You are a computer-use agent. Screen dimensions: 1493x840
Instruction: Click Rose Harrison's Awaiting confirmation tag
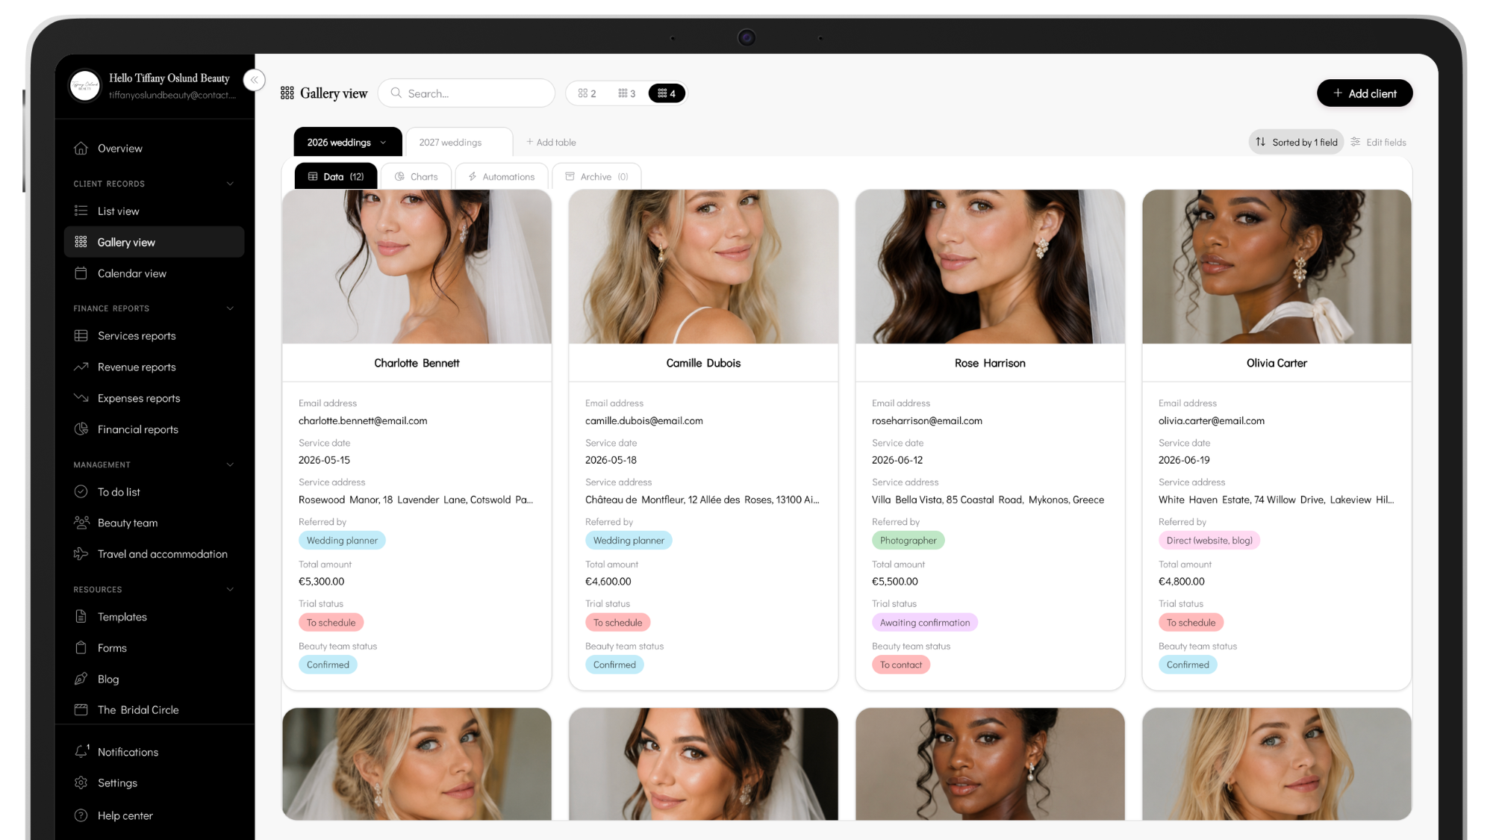point(924,623)
